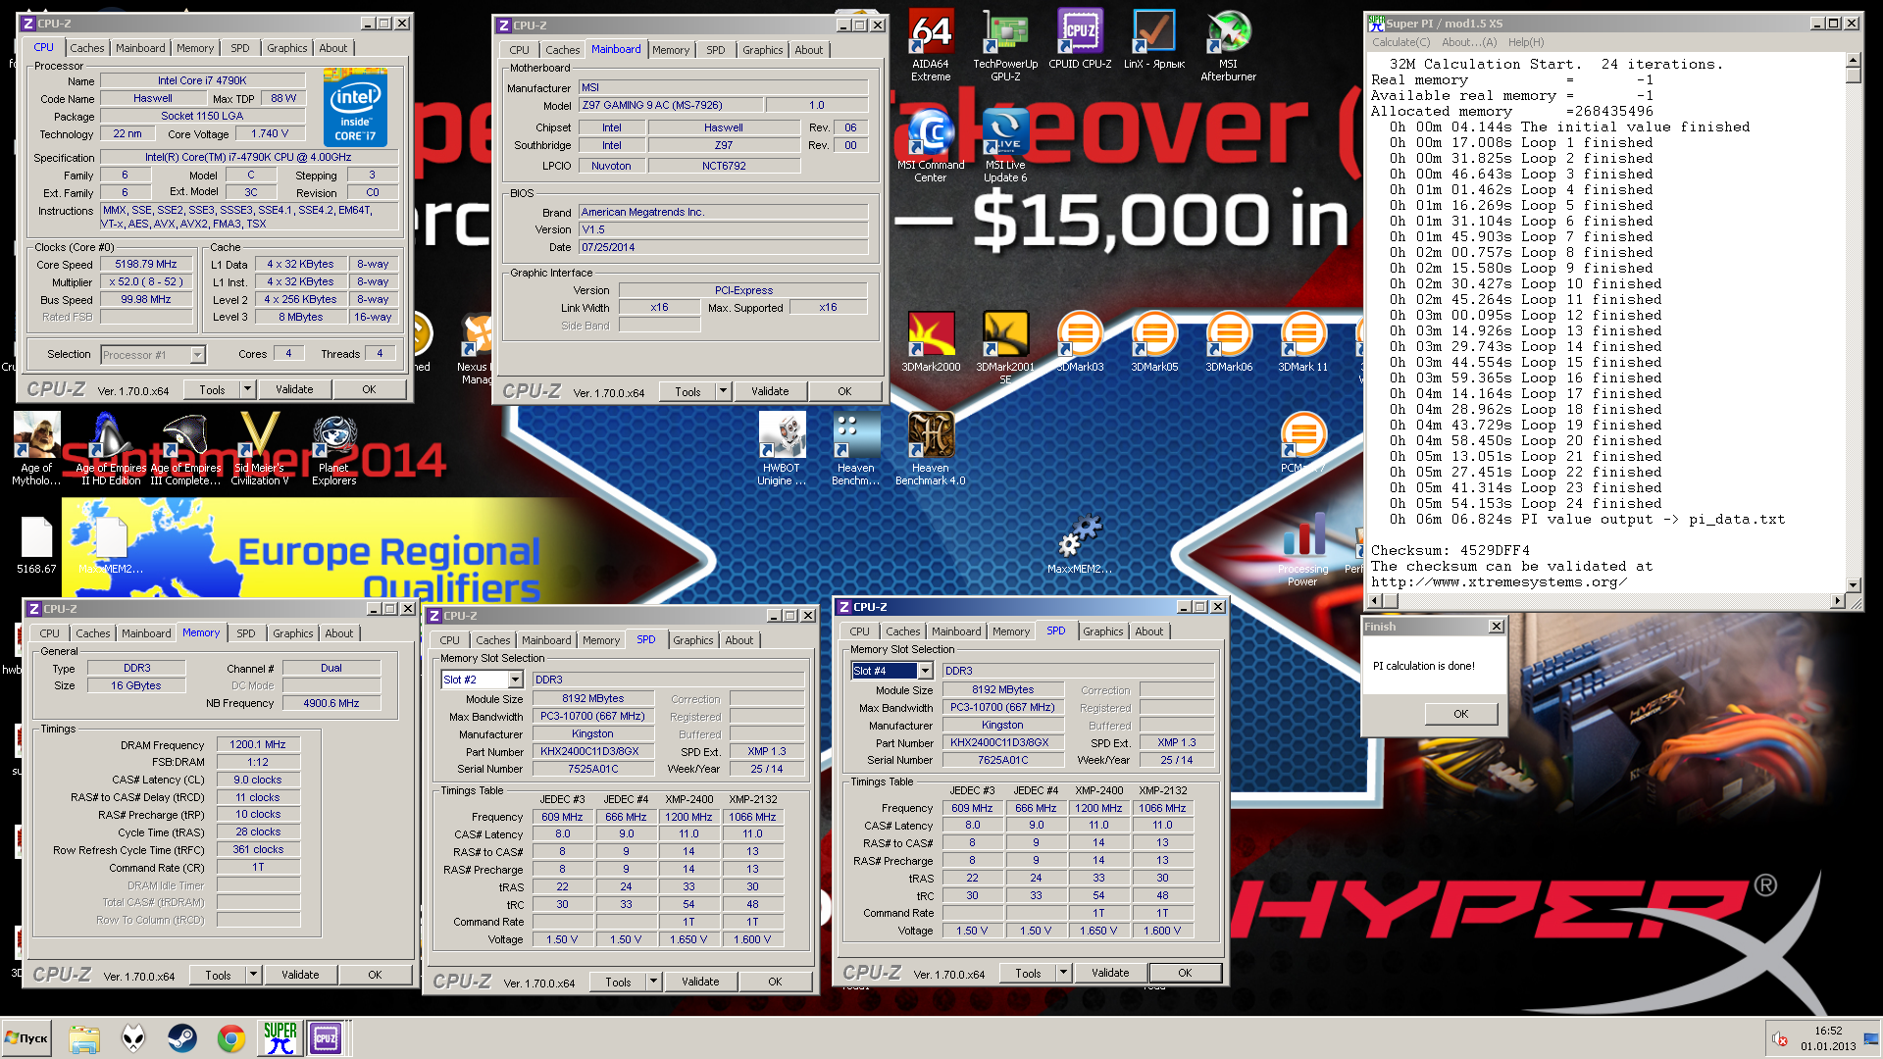Viewport: 1883px width, 1059px height.
Task: Open the 5168.67 file icon
Action: tap(36, 544)
